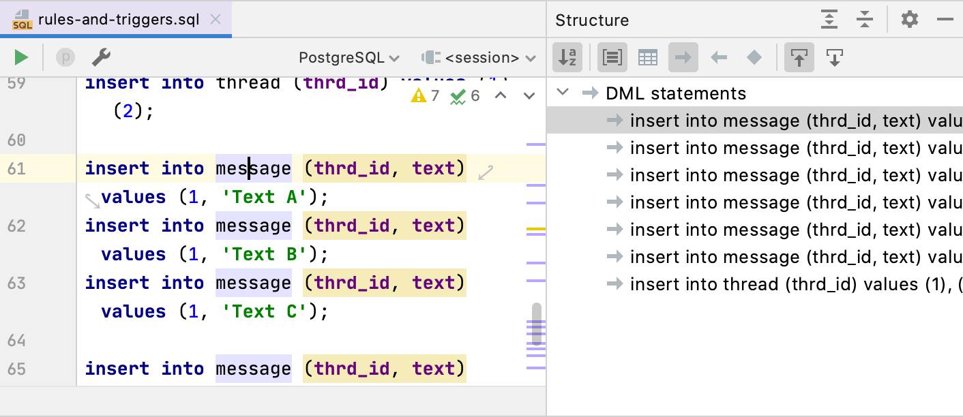Run the SQL script with Execute button
This screenshot has width=963, height=417.
pyautogui.click(x=21, y=58)
